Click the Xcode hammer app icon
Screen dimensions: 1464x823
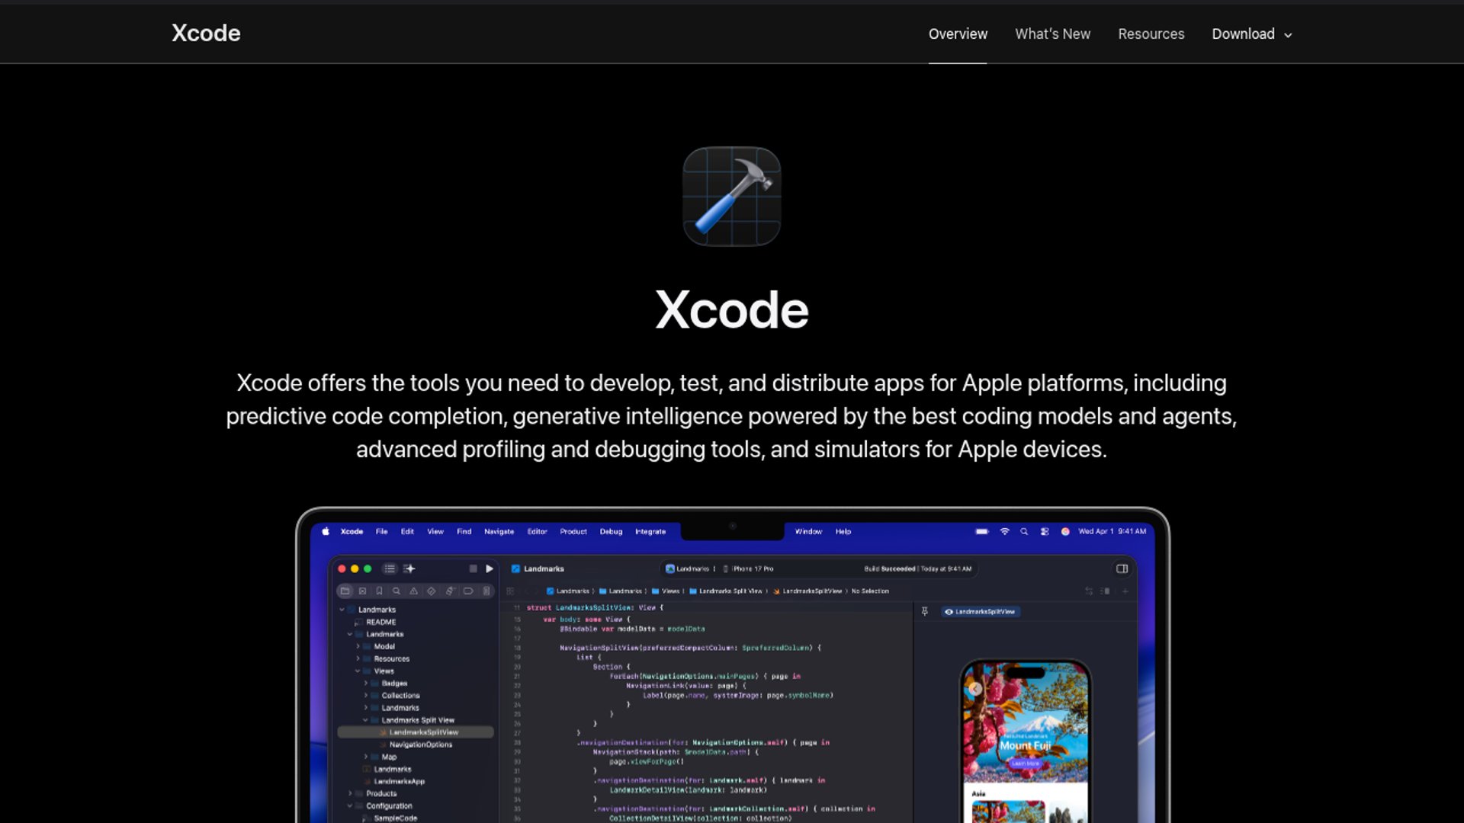point(732,197)
